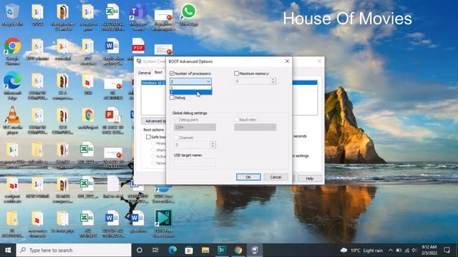This screenshot has width=458, height=257.
Task: Open the Microsoft Edge desktop shortcut
Action: point(12,85)
